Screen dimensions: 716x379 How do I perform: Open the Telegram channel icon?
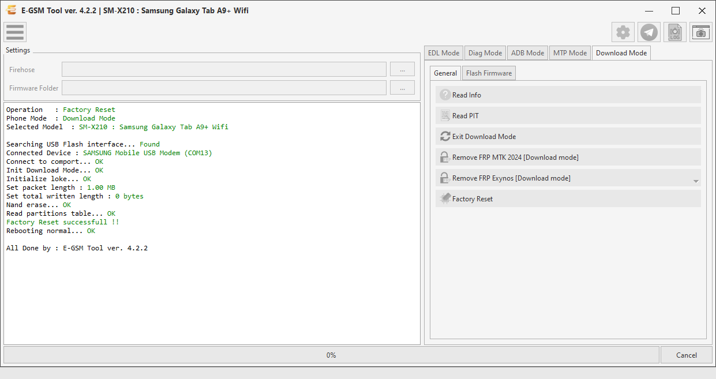tap(649, 32)
